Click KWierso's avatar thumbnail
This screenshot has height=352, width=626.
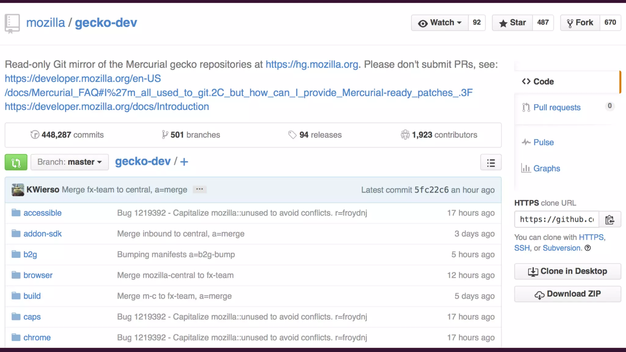pos(18,190)
